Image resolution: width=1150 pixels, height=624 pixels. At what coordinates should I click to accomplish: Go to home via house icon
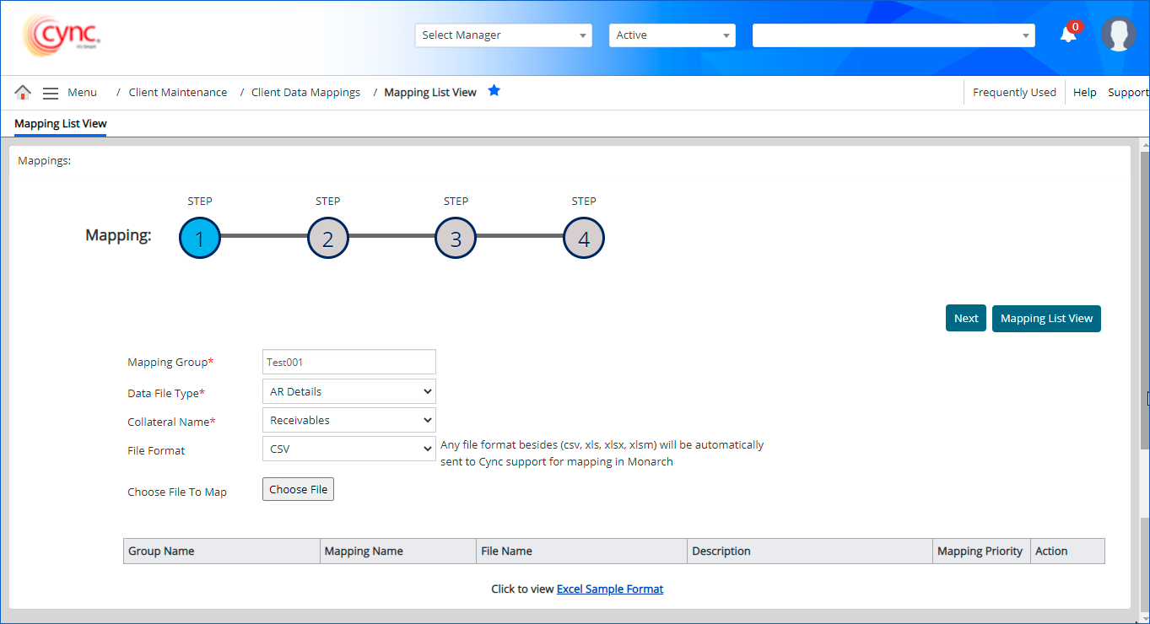pyautogui.click(x=23, y=93)
